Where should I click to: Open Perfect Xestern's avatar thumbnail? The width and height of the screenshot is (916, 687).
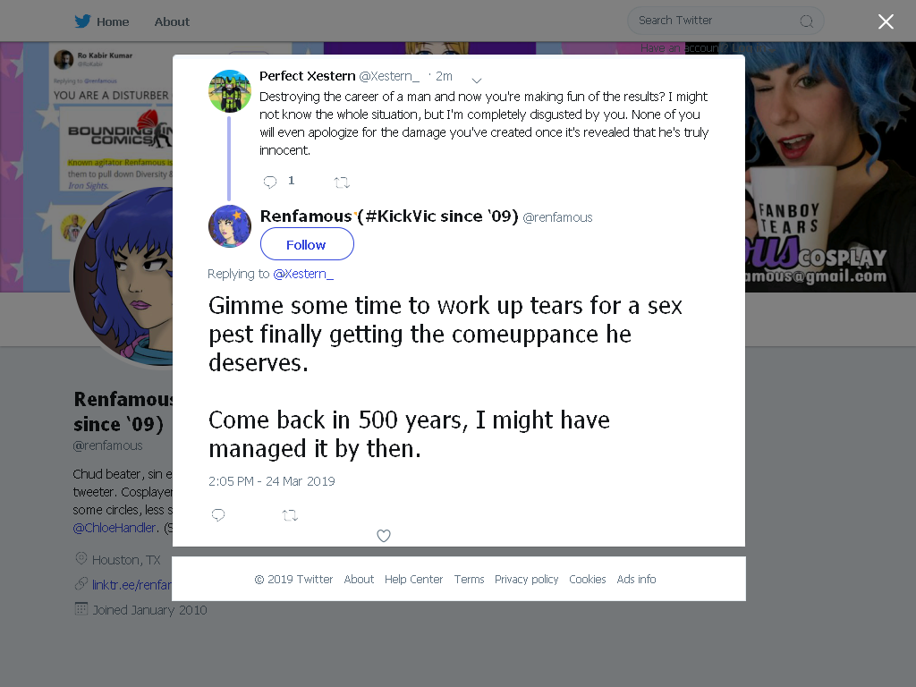pyautogui.click(x=230, y=91)
